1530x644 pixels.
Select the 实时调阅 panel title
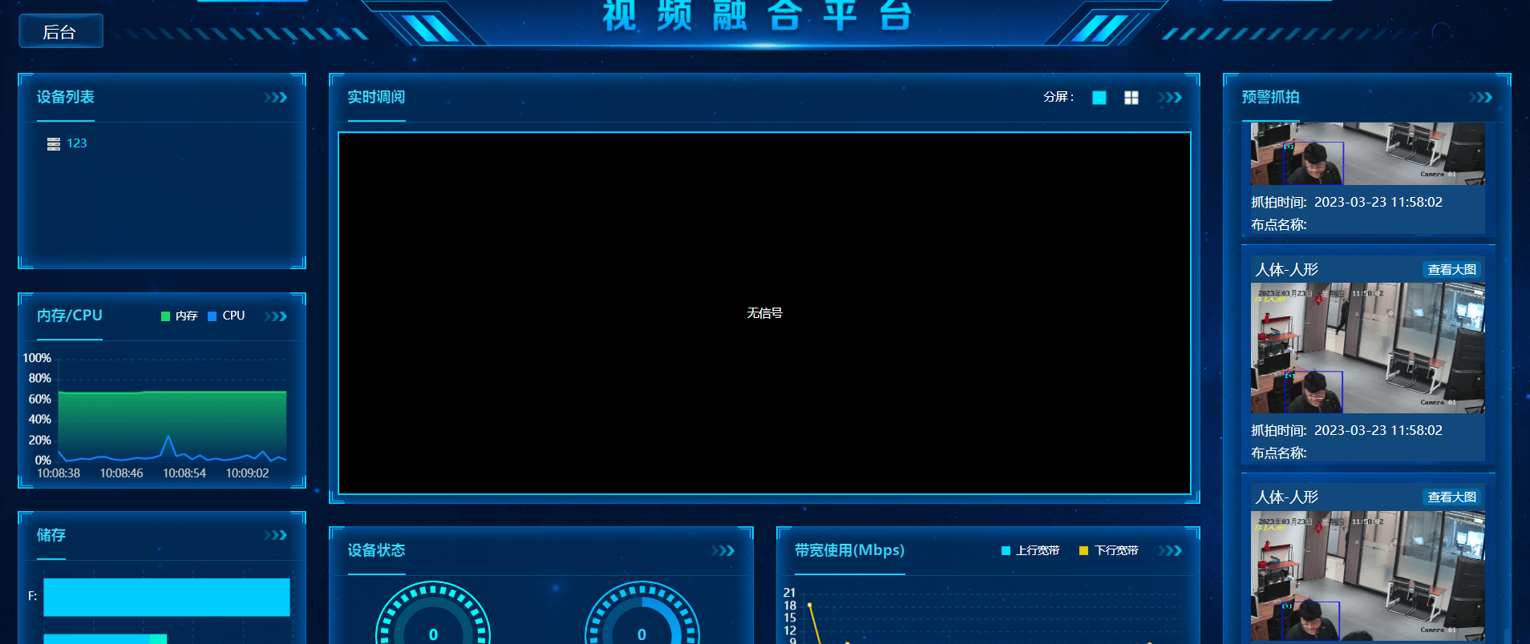tap(376, 97)
